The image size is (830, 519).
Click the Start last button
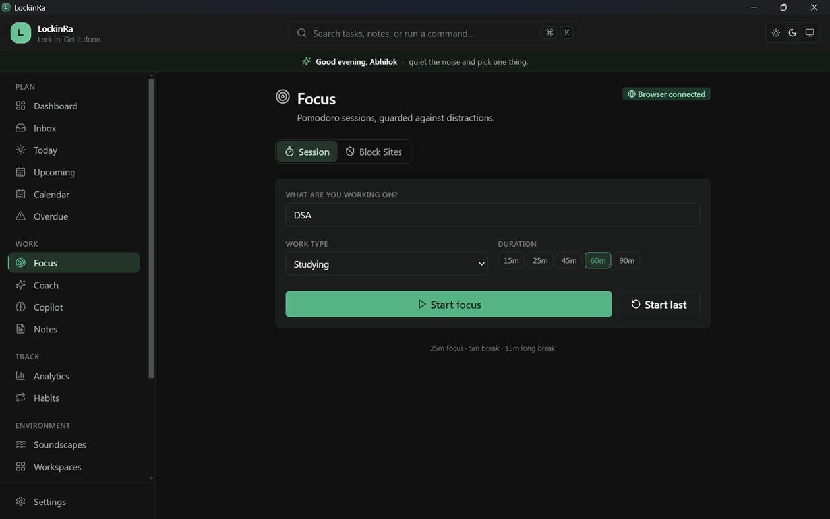coord(659,304)
